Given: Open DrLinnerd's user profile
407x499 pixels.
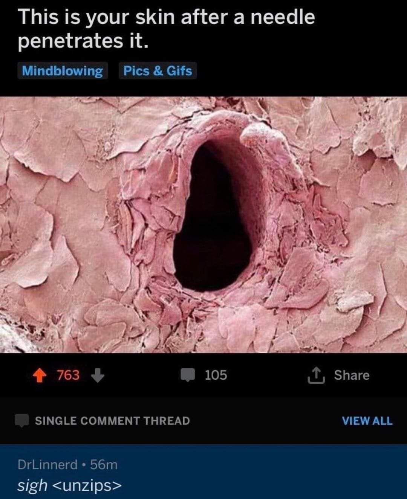Looking at the screenshot, I should point(47,465).
